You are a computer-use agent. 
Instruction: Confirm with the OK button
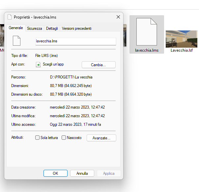coord(55,173)
